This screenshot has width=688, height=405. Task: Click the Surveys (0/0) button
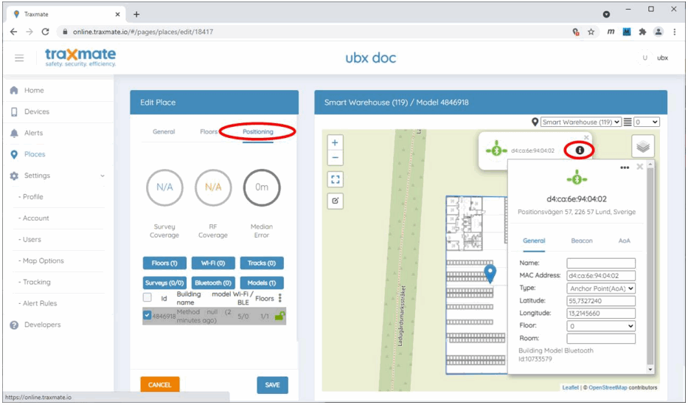click(164, 283)
